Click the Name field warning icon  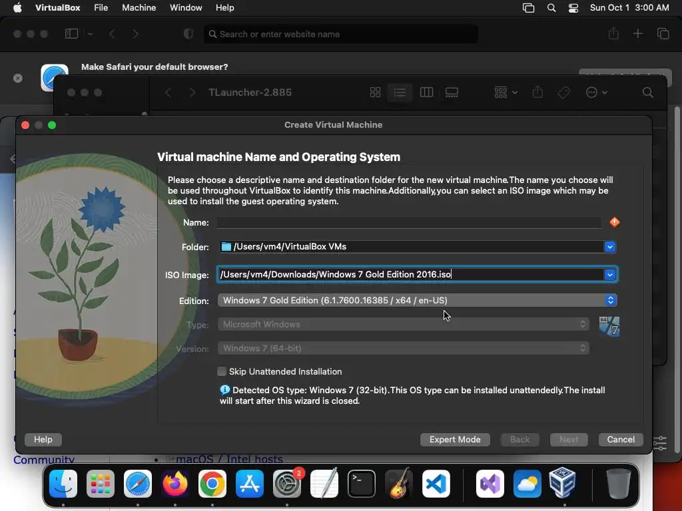614,222
